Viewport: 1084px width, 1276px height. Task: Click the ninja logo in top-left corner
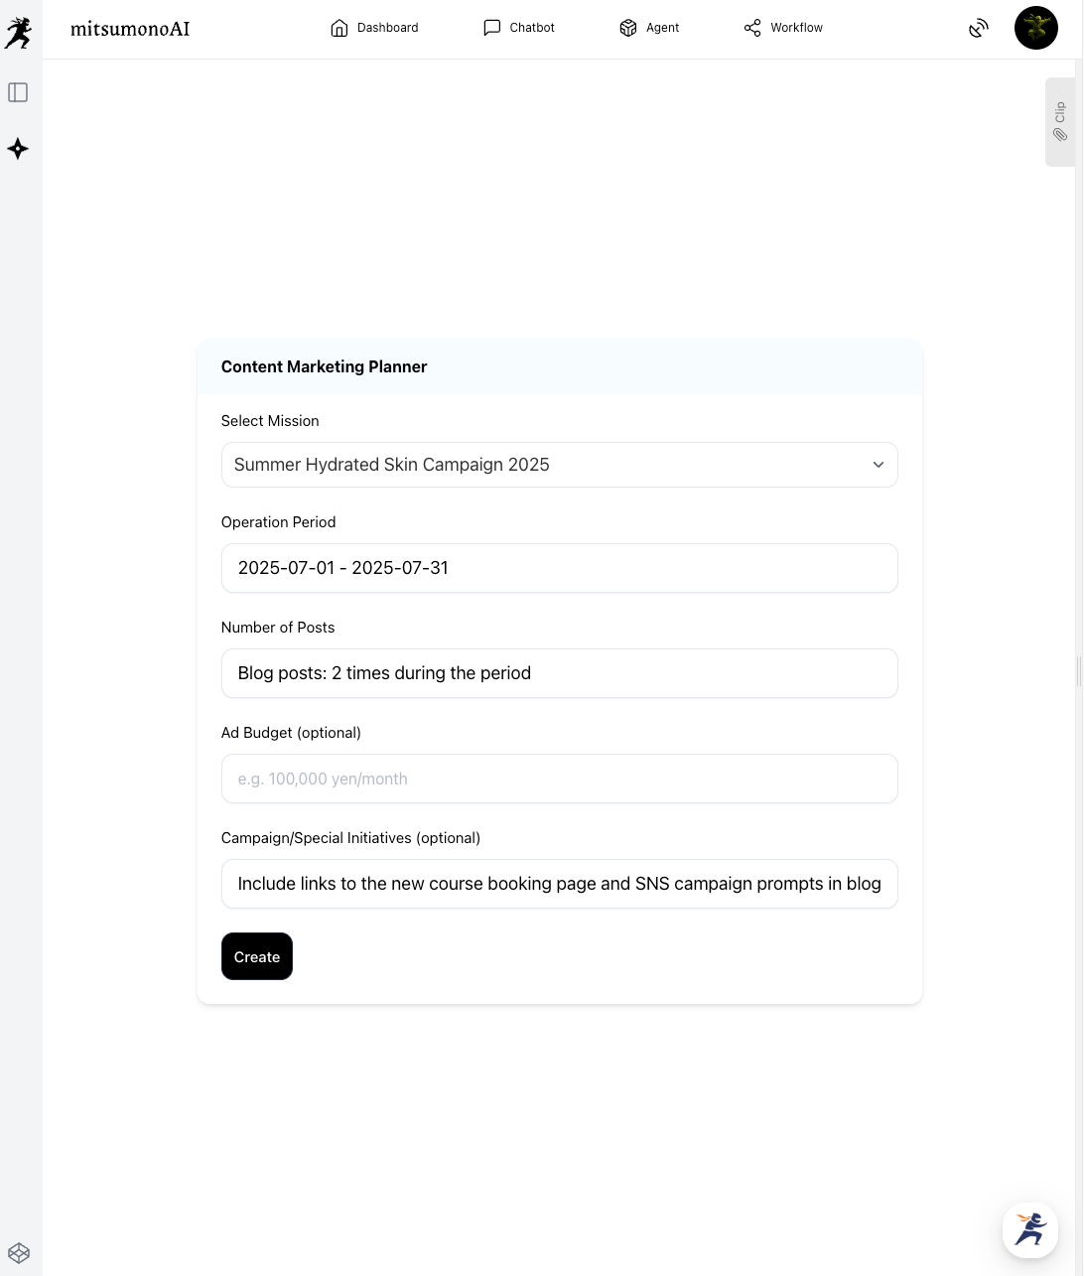pyautogui.click(x=18, y=33)
